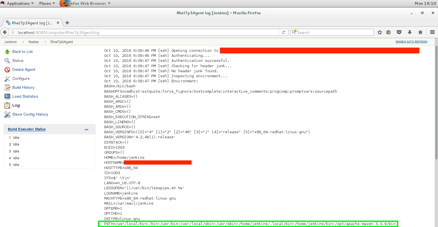Screen dimensions: 438x227
Task: Open the Load Statistics link
Action: [25, 97]
